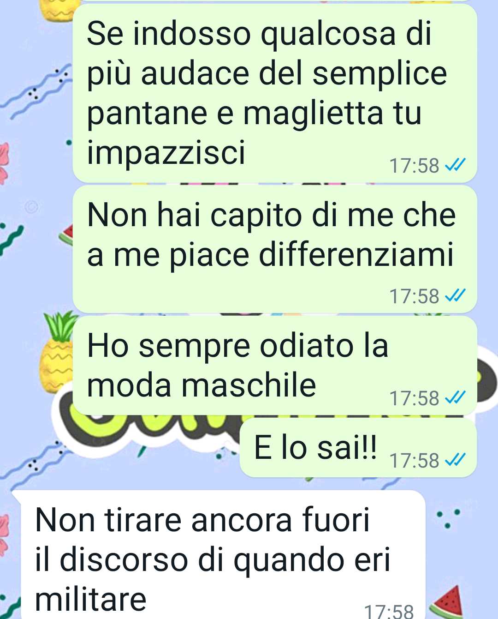This screenshot has width=498, height=619.
Task: Tap the double-check icon on 'differenziami' message
Action: pos(455,295)
